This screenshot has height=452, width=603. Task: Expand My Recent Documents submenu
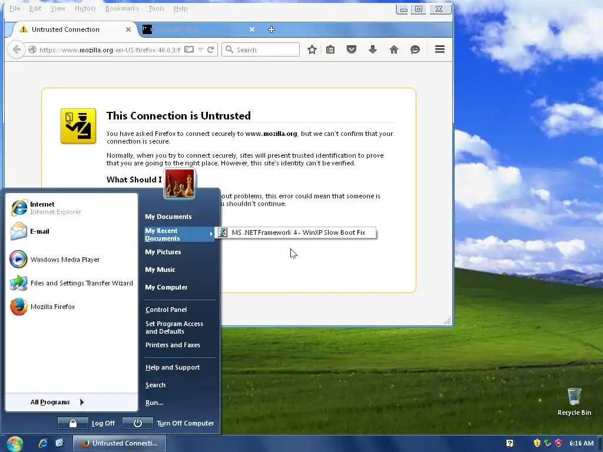click(179, 234)
